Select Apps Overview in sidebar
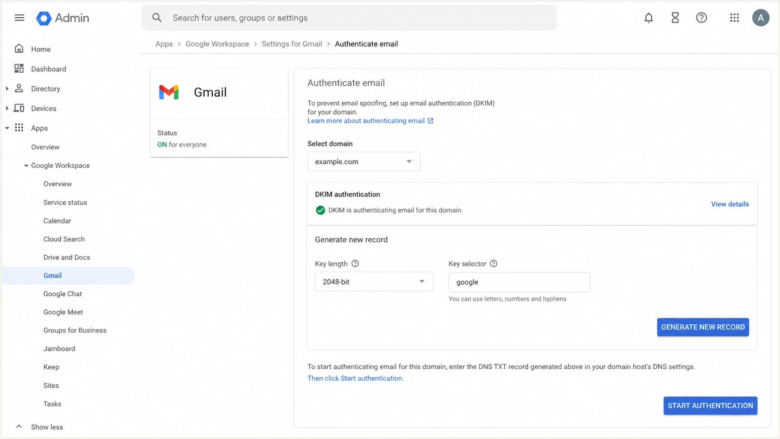Screen dimensions: 780x439 coord(45,147)
